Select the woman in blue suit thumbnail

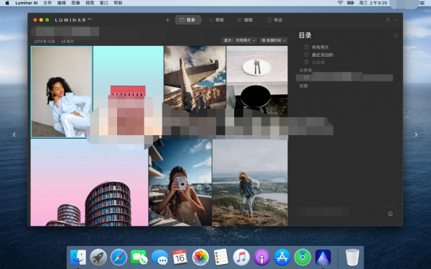click(x=62, y=92)
